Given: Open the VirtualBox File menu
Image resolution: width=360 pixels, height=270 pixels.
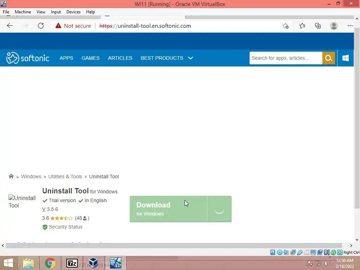Looking at the screenshot, I should [6, 12].
